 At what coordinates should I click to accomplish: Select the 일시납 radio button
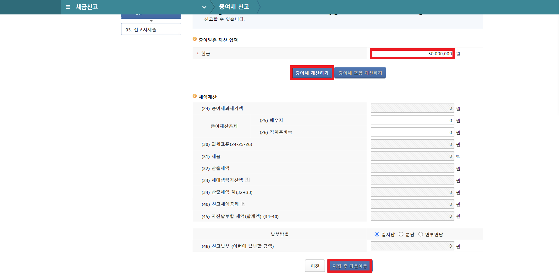pyautogui.click(x=377, y=234)
